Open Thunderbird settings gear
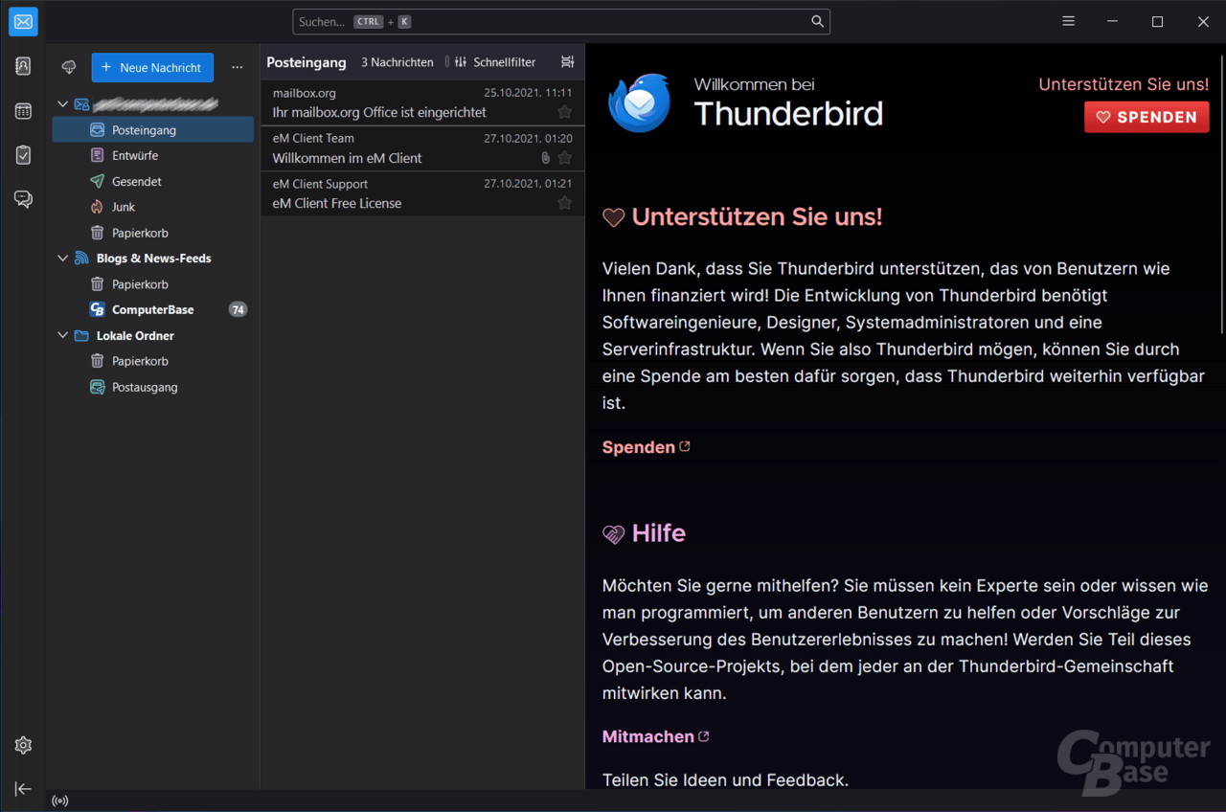The height and width of the screenshot is (812, 1226). [23, 745]
